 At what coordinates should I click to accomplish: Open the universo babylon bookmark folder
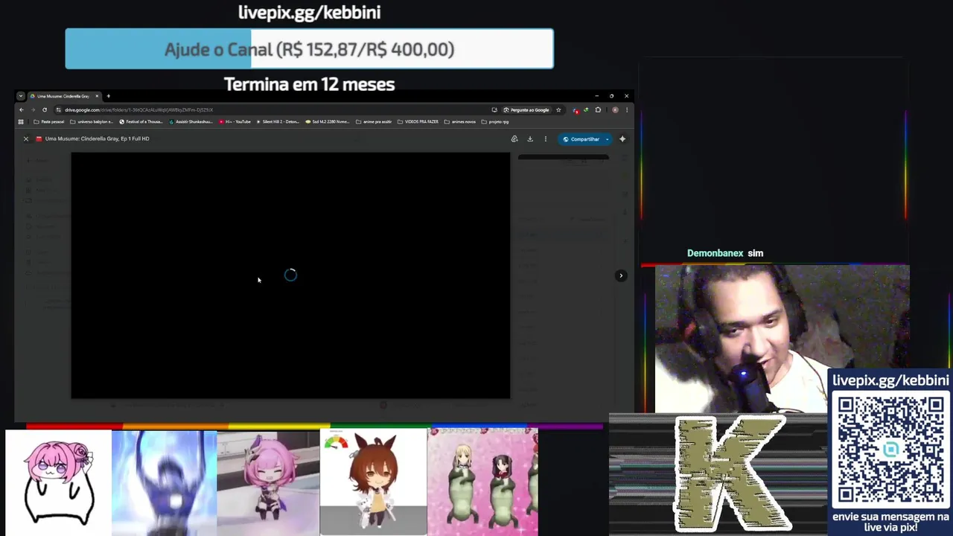point(92,121)
